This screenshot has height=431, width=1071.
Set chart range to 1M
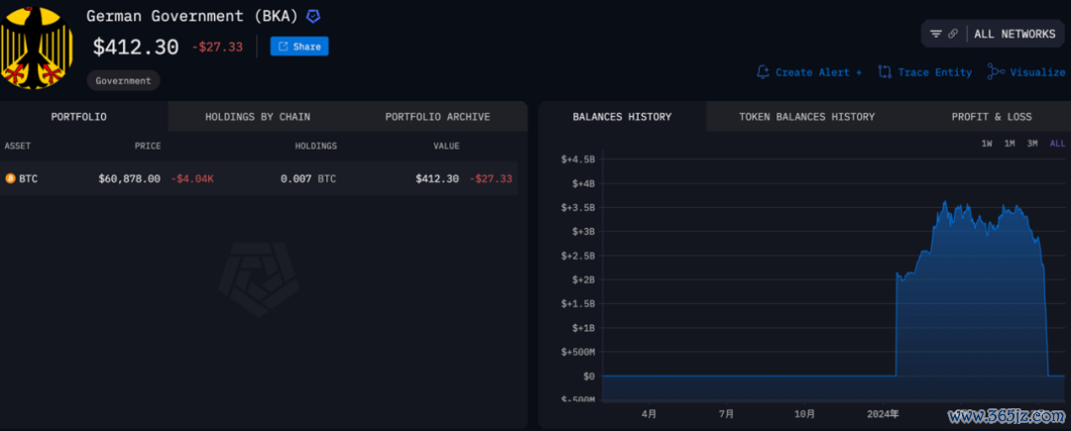point(1010,144)
